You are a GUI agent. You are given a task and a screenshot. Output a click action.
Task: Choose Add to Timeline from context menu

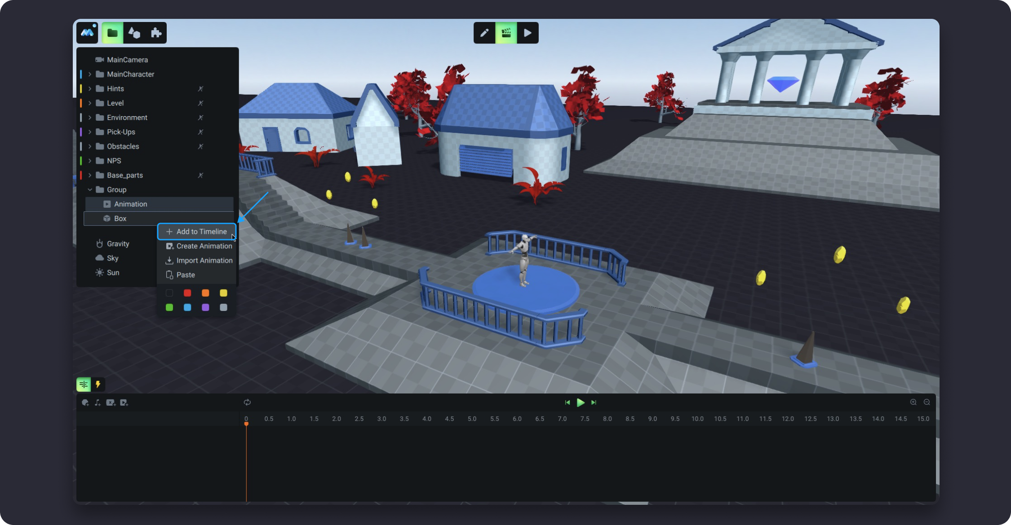pyautogui.click(x=197, y=232)
